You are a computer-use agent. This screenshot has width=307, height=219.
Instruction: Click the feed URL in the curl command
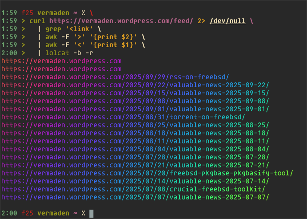(x=121, y=20)
